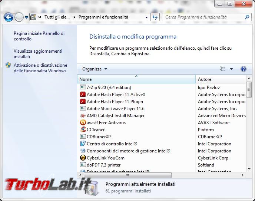This screenshot has height=201, width=255.
Task: Click author "Softland"
Action: pos(206,165)
